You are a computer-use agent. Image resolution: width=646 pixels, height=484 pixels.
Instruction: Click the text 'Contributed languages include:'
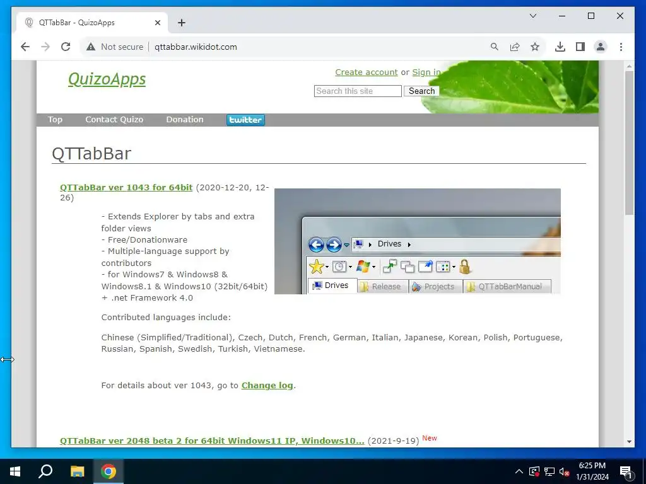click(166, 318)
